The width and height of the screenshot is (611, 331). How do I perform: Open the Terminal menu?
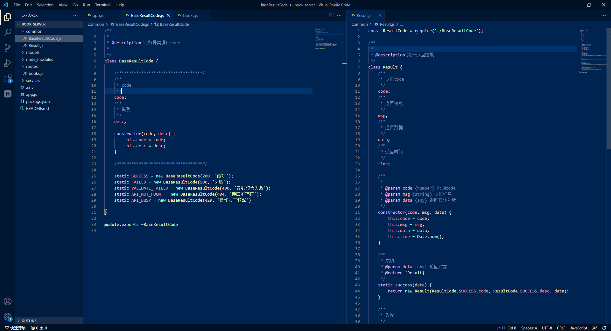[103, 5]
